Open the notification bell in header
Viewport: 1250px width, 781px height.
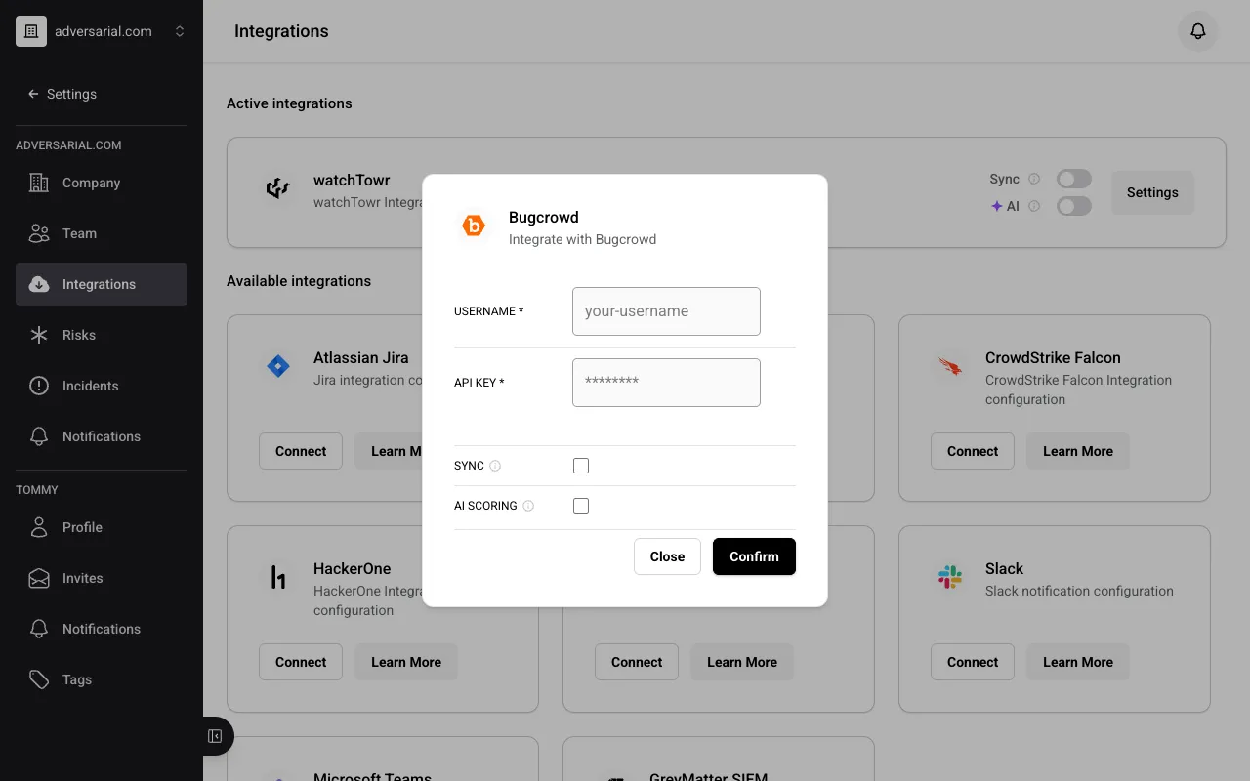1198,31
